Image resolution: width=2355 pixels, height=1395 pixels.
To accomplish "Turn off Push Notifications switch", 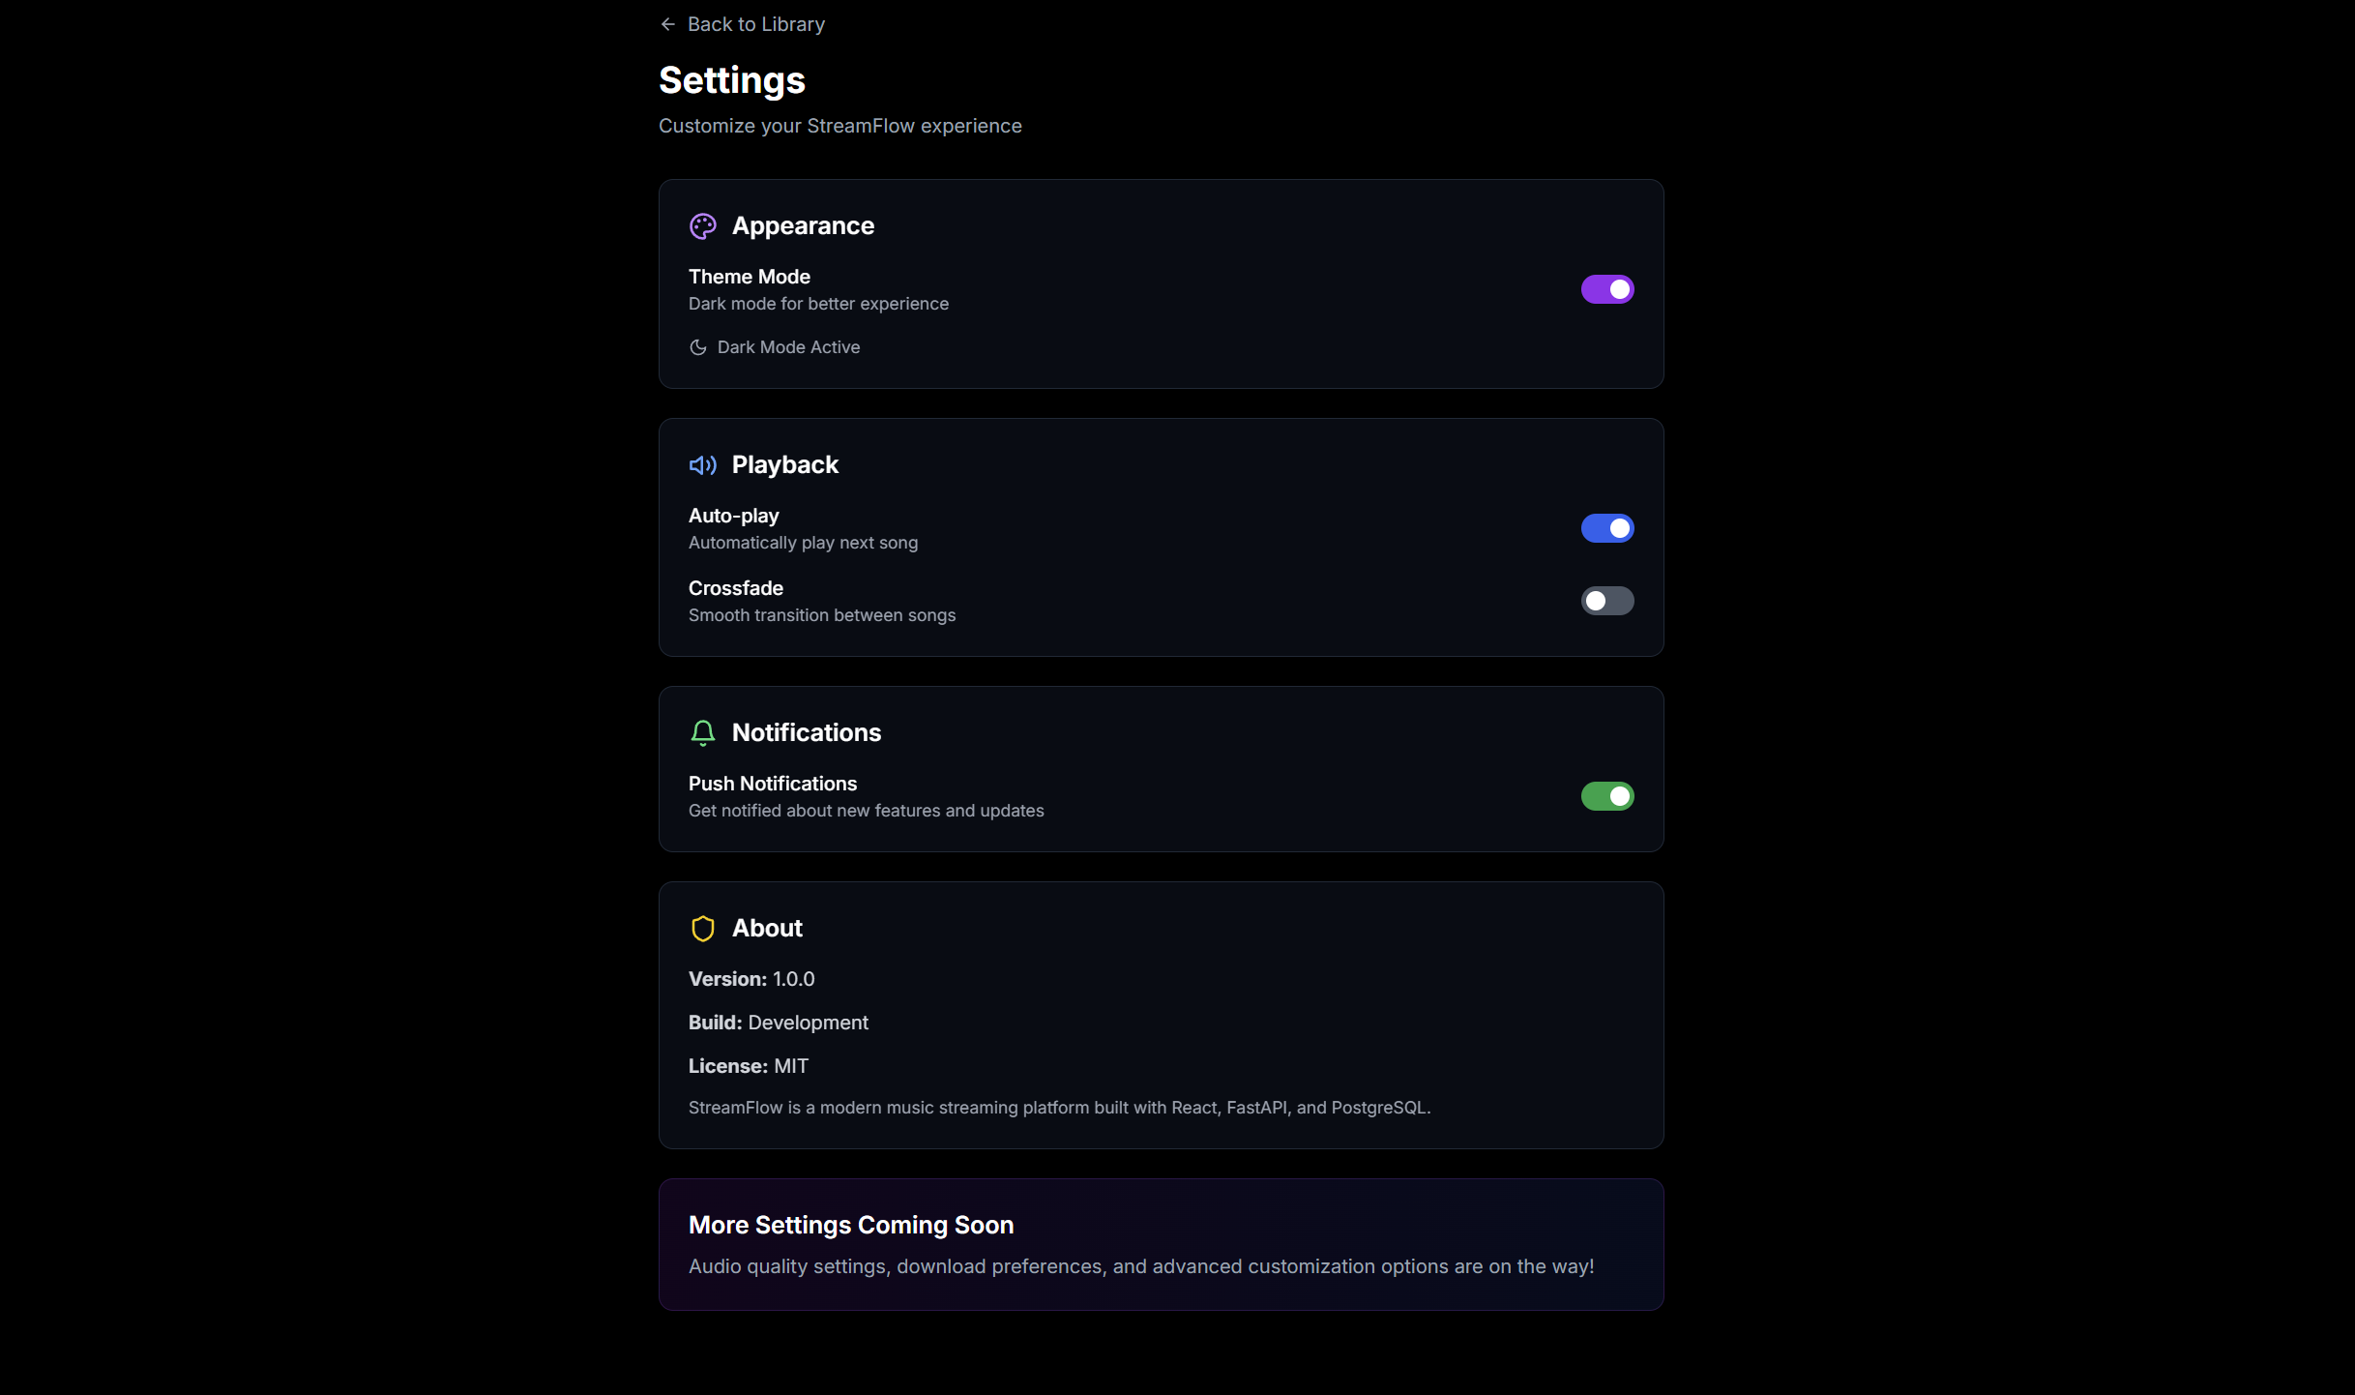I will [1606, 796].
